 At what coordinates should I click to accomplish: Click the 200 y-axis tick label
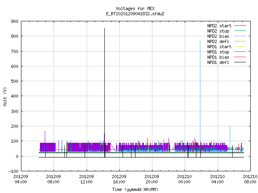click(15, 126)
